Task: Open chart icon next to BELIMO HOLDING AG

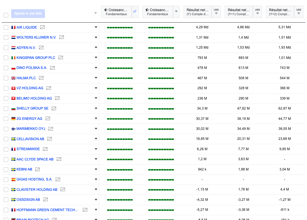Action: pyautogui.click(x=57, y=98)
